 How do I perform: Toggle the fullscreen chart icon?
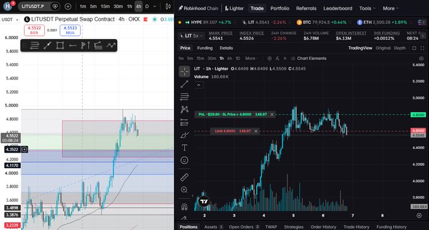[x=422, y=48]
